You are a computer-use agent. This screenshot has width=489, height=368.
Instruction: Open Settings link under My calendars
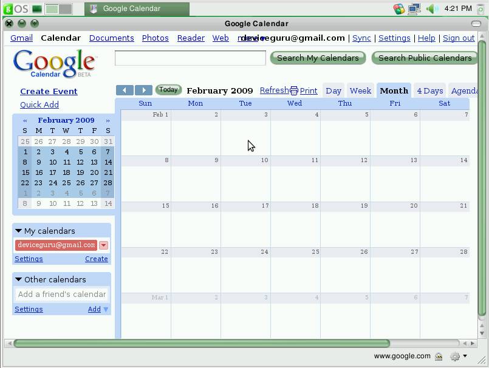point(29,259)
